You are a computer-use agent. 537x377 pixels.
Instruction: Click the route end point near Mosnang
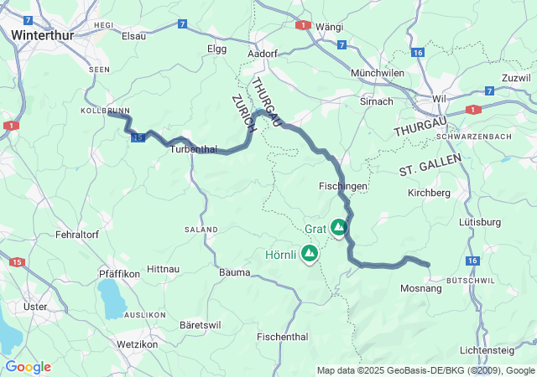(428, 265)
